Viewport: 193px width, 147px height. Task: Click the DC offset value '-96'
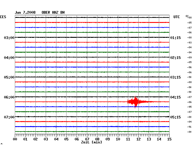[189, 67]
